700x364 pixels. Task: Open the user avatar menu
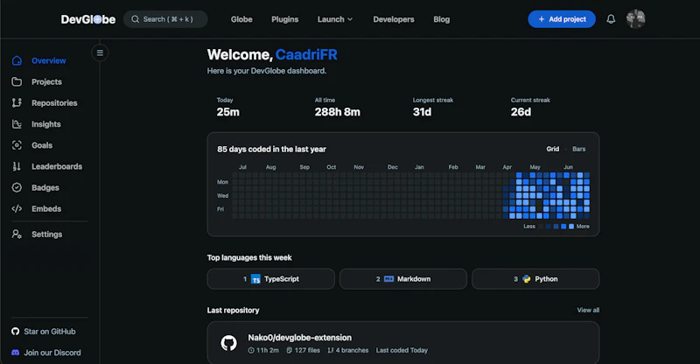tap(636, 19)
